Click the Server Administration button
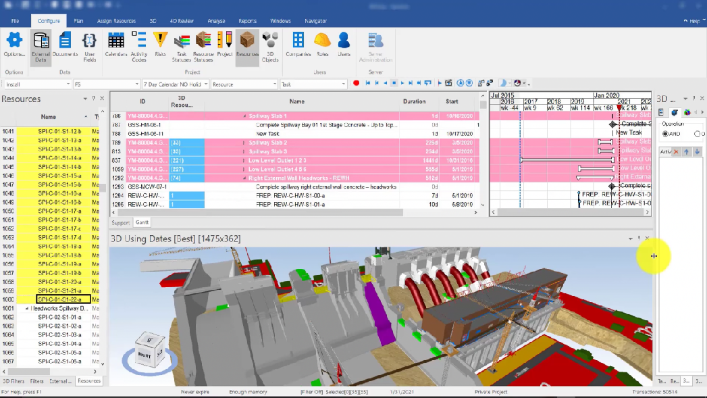The width and height of the screenshot is (707, 398). pos(376,46)
